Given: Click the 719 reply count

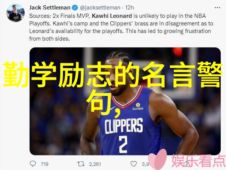Looking at the screenshot, I should pyautogui.click(x=44, y=164).
